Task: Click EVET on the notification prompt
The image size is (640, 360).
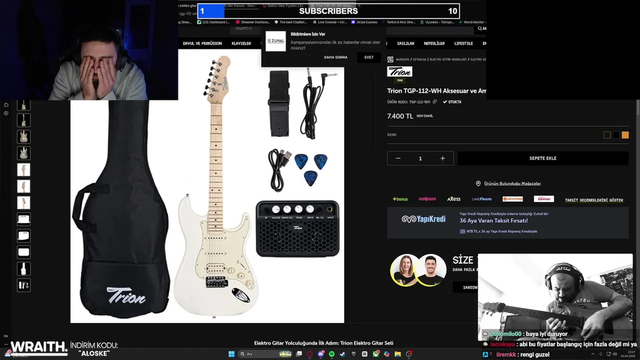Action: point(369,57)
